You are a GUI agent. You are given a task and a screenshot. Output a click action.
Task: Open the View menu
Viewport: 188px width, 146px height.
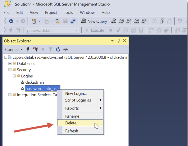(x=34, y=13)
